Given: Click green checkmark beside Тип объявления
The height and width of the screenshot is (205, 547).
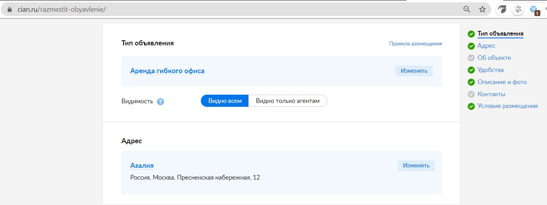Looking at the screenshot, I should click(471, 34).
